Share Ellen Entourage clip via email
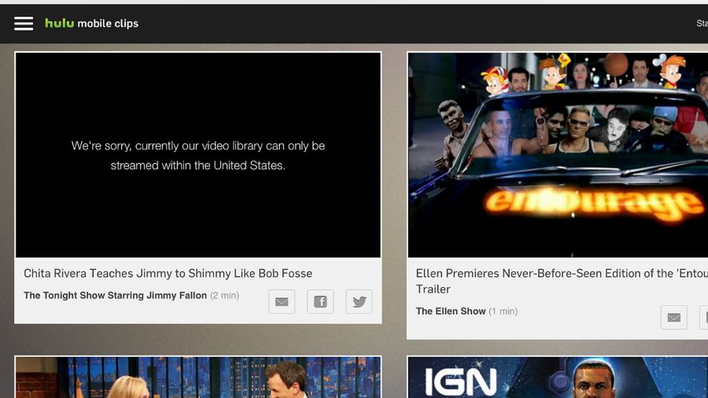This screenshot has height=398, width=708. (x=674, y=317)
